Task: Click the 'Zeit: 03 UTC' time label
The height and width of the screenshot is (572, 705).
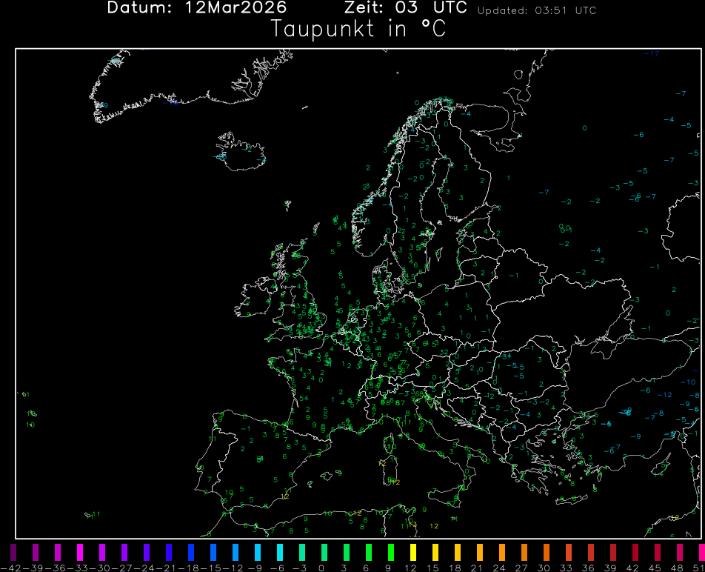Action: 406,9
